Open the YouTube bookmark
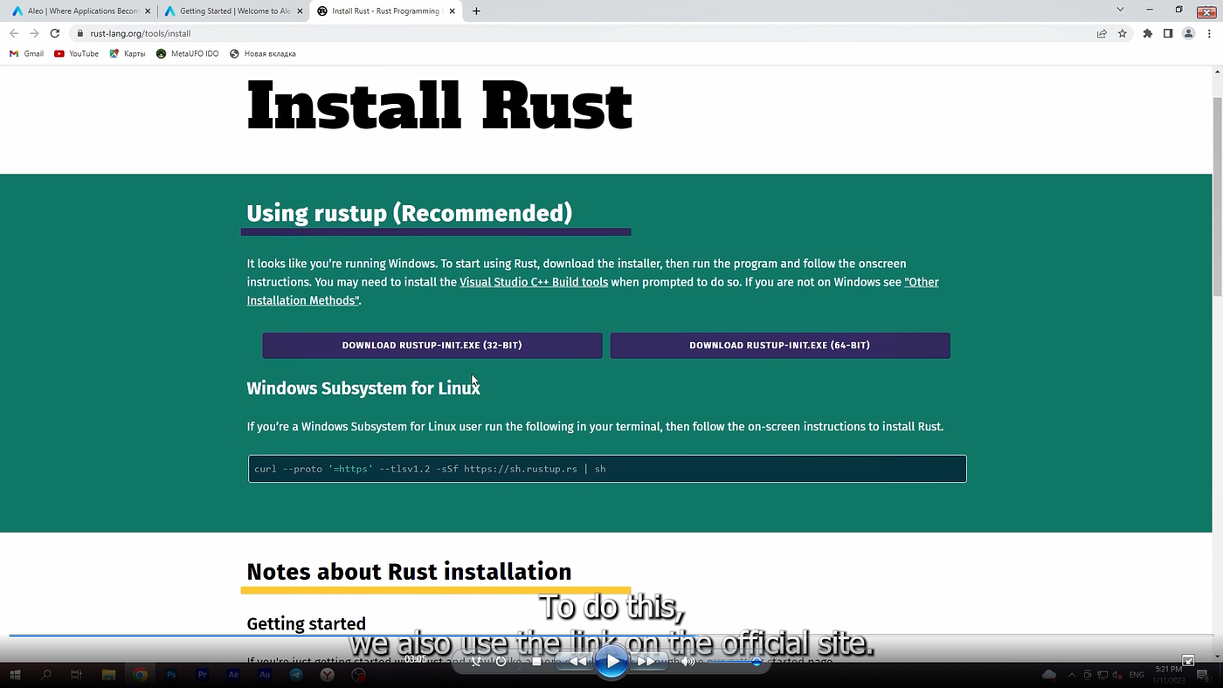 click(76, 53)
